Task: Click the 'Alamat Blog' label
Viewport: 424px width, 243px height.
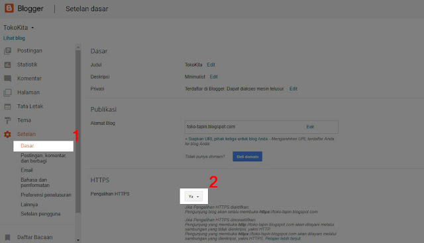Action: pyautogui.click(x=103, y=123)
